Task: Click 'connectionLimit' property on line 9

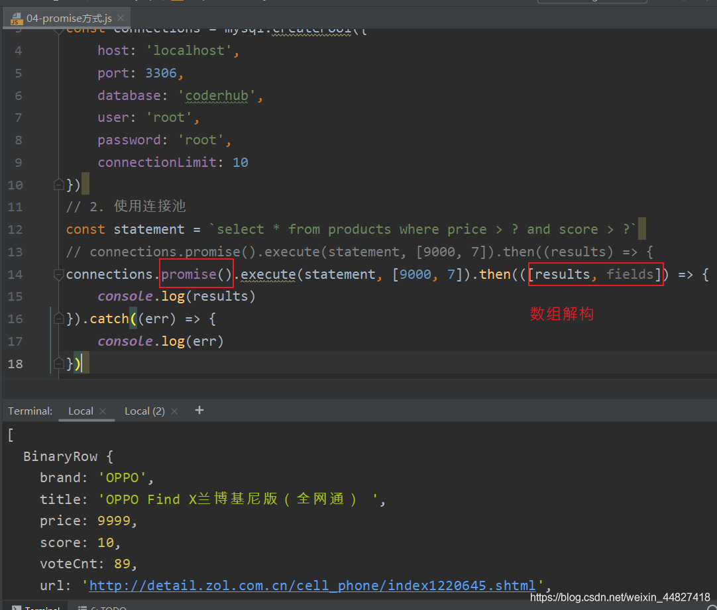Action: [157, 162]
